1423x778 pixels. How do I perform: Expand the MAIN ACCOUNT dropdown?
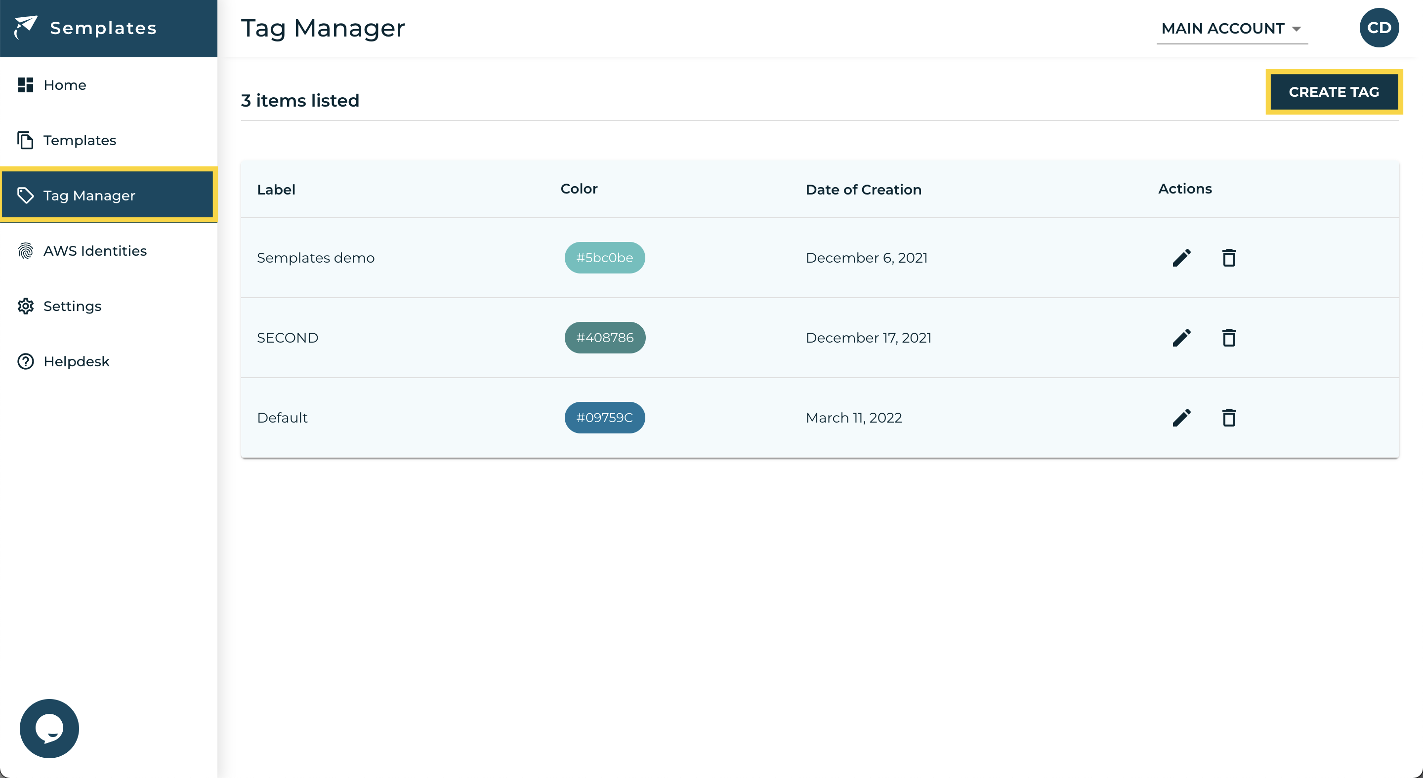click(1231, 29)
